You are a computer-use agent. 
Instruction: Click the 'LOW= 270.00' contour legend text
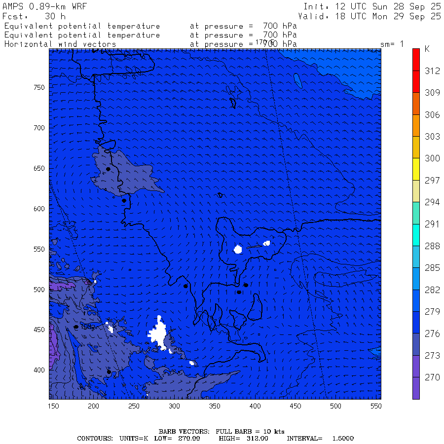tap(177, 439)
